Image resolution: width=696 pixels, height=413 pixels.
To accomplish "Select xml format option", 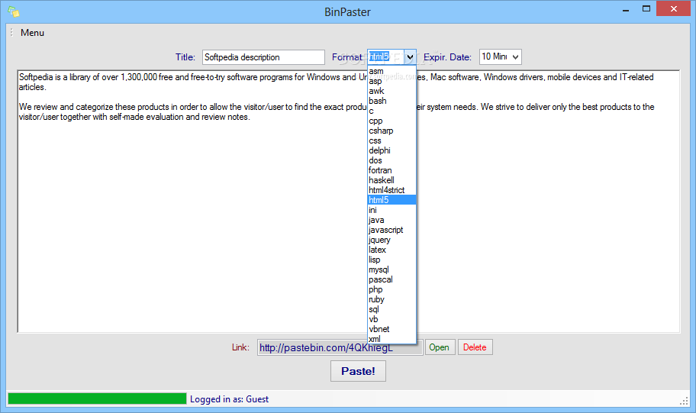I will [x=391, y=339].
